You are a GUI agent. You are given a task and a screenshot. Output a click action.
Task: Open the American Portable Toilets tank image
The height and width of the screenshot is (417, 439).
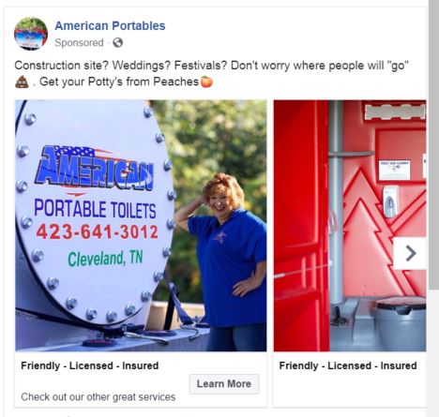(x=141, y=226)
